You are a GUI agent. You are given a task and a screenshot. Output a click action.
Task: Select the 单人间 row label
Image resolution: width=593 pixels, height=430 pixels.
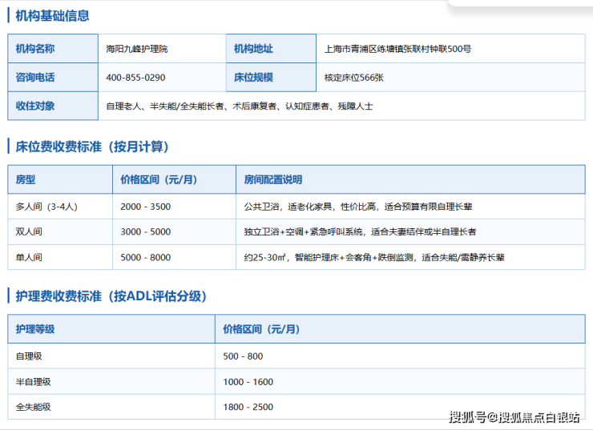(x=29, y=257)
